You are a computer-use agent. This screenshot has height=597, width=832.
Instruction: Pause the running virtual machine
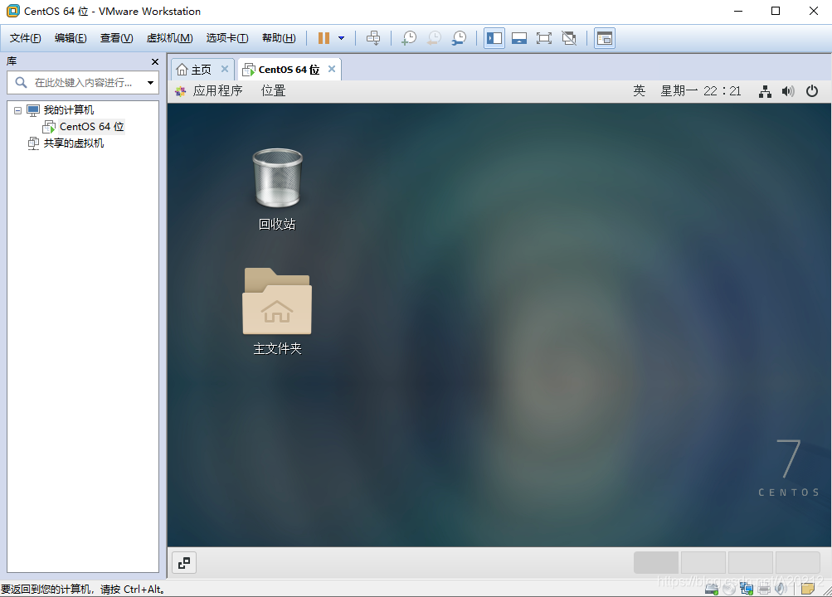pos(324,38)
